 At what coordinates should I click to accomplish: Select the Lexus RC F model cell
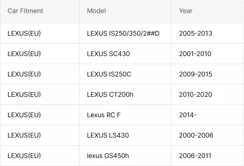(104, 115)
